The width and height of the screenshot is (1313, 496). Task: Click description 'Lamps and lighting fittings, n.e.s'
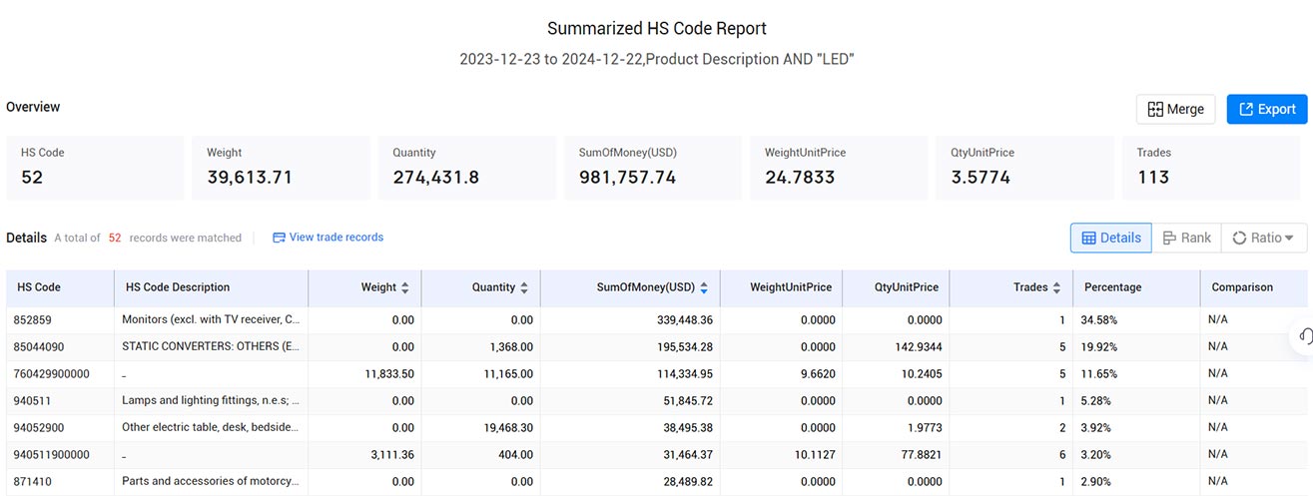pos(211,401)
